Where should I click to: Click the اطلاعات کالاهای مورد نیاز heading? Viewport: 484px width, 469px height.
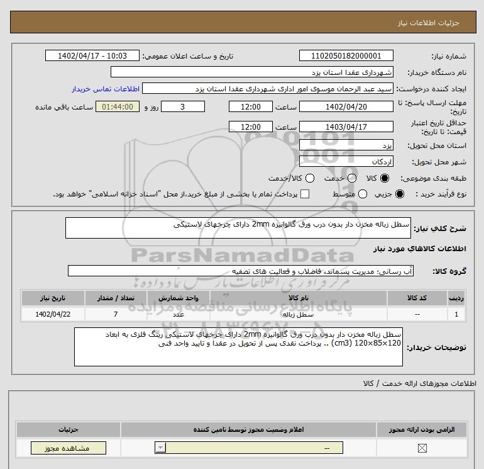pyautogui.click(x=420, y=249)
